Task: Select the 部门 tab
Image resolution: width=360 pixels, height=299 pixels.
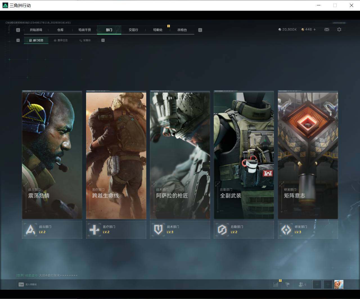Action: click(109, 30)
